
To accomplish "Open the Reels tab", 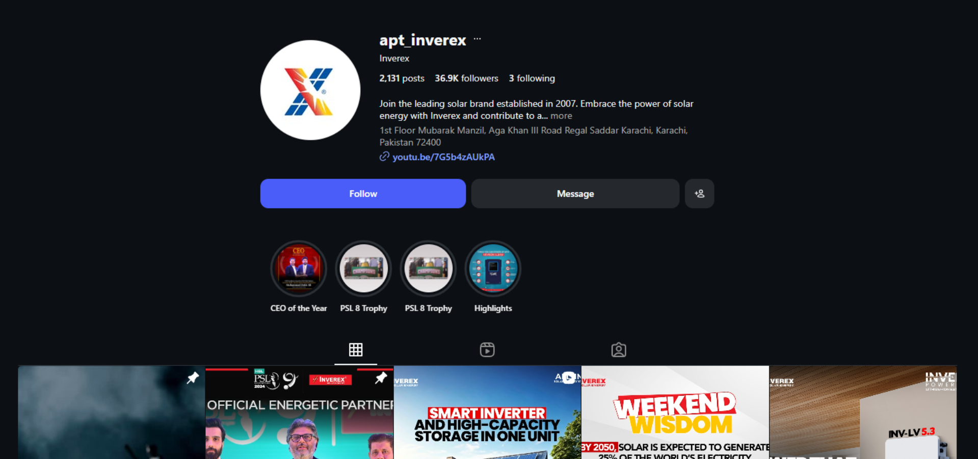I will (487, 350).
